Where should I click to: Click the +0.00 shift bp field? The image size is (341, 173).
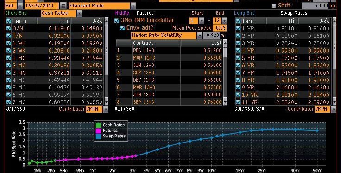coord(315,6)
